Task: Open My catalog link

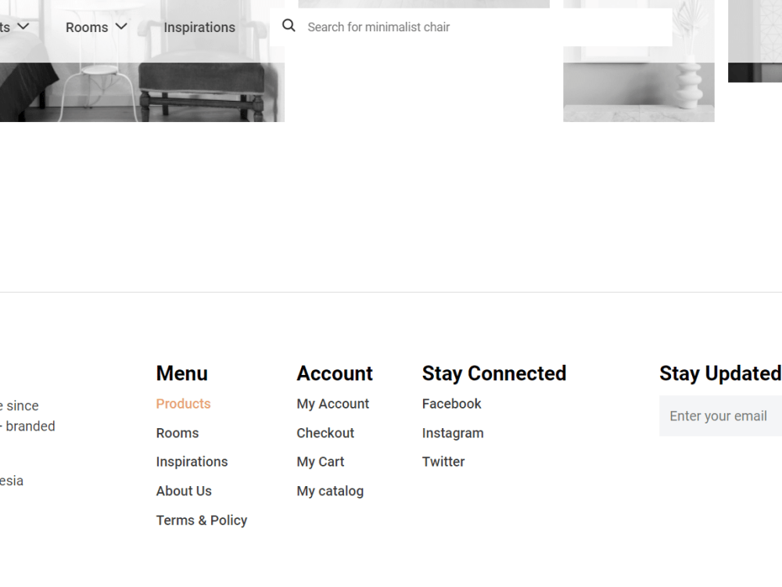Action: click(x=330, y=492)
